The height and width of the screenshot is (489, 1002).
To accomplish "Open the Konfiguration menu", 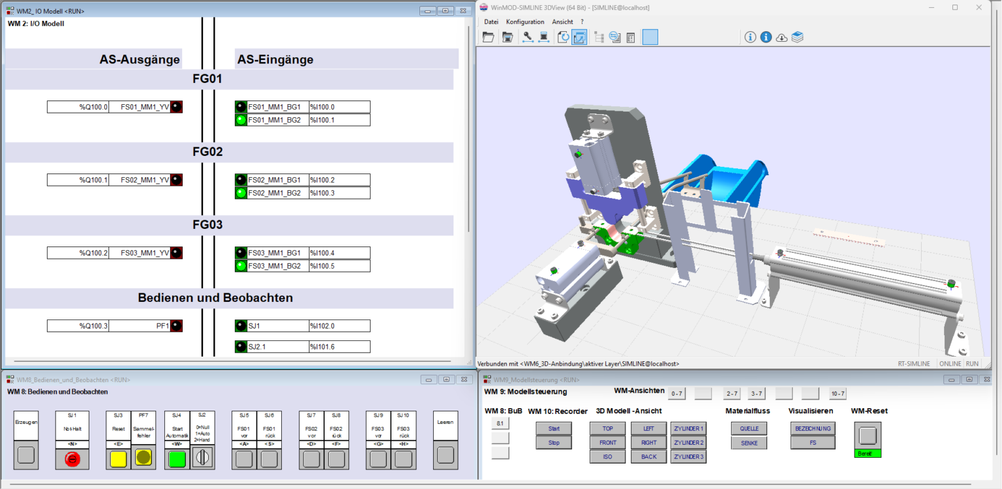I will click(524, 22).
